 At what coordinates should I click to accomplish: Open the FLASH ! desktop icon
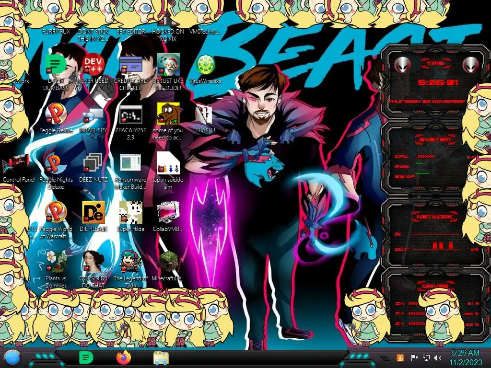pyautogui.click(x=204, y=114)
